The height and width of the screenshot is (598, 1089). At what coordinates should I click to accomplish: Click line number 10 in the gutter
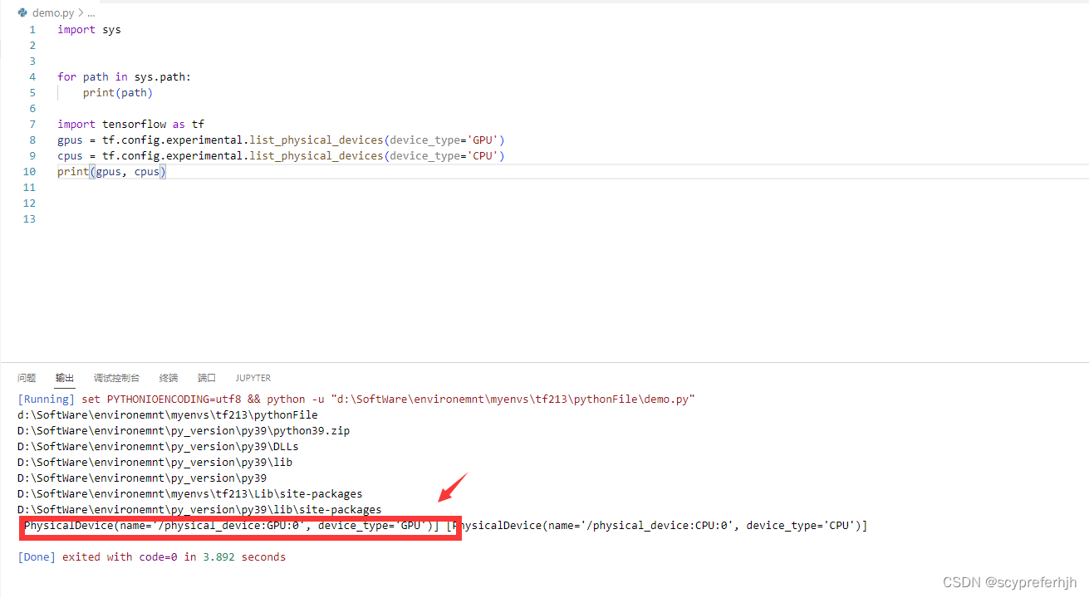[29, 171]
